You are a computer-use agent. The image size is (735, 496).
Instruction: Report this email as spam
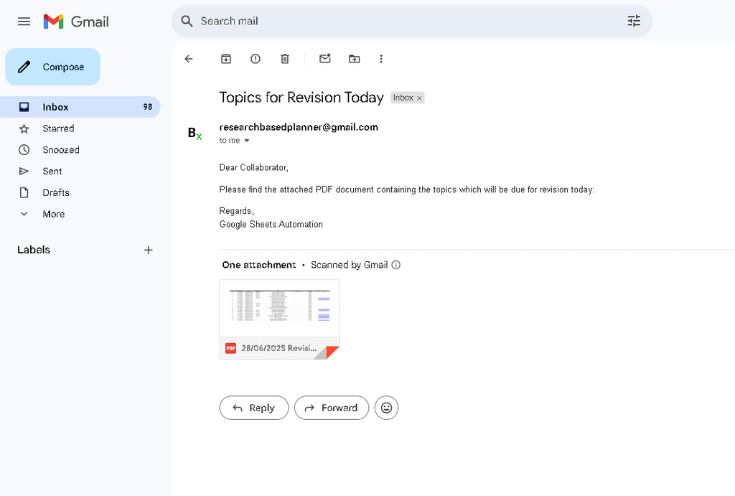(x=256, y=59)
